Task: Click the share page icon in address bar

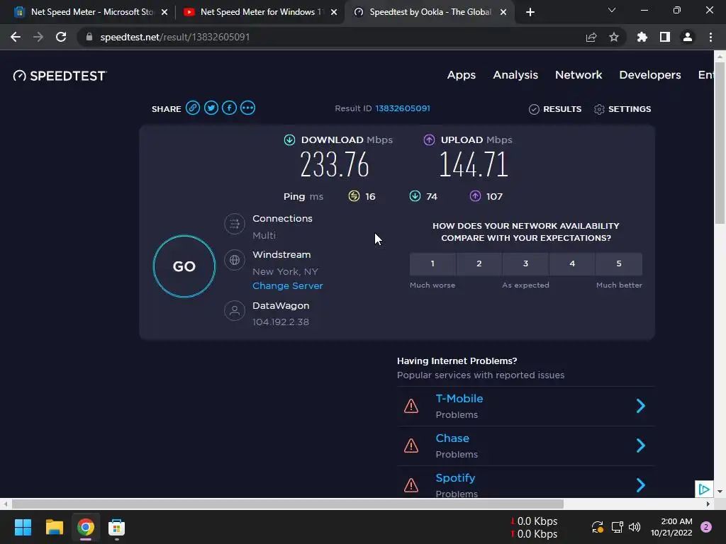Action: coord(591,37)
